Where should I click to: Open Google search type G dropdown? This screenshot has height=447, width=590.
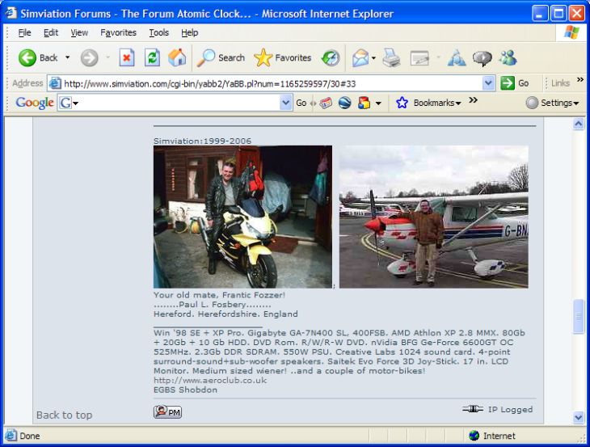click(69, 103)
